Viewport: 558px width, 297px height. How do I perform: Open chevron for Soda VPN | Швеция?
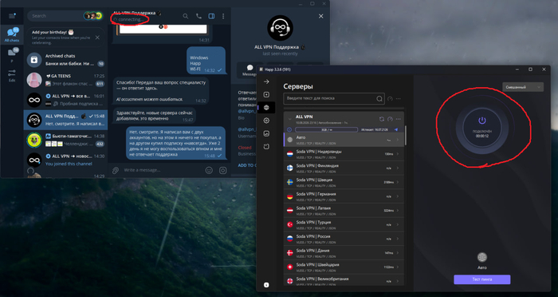point(398,182)
